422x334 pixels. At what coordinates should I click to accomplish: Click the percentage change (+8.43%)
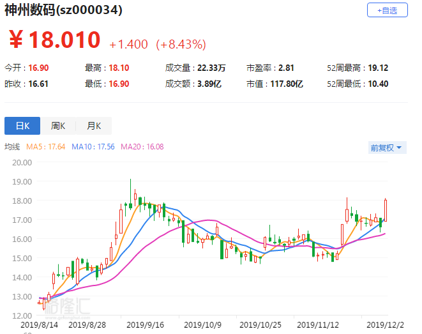[181, 45]
